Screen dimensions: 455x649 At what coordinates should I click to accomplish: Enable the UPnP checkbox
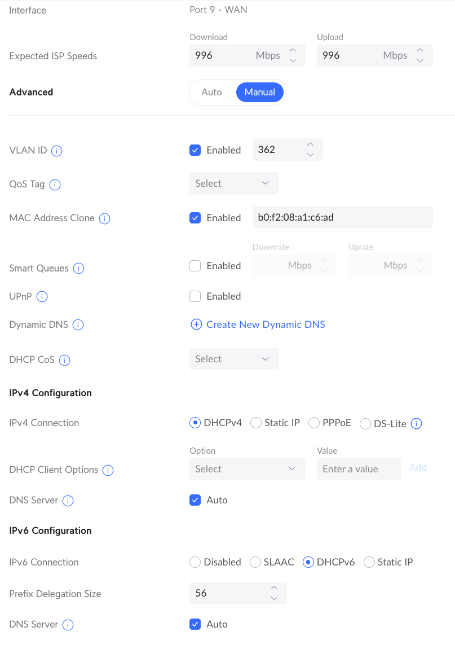(x=195, y=296)
